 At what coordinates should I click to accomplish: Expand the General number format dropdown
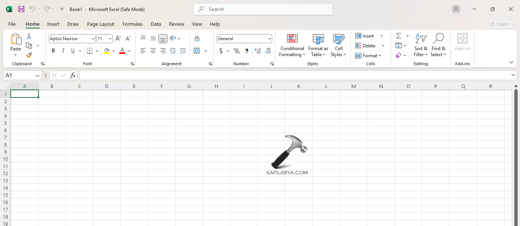270,39
